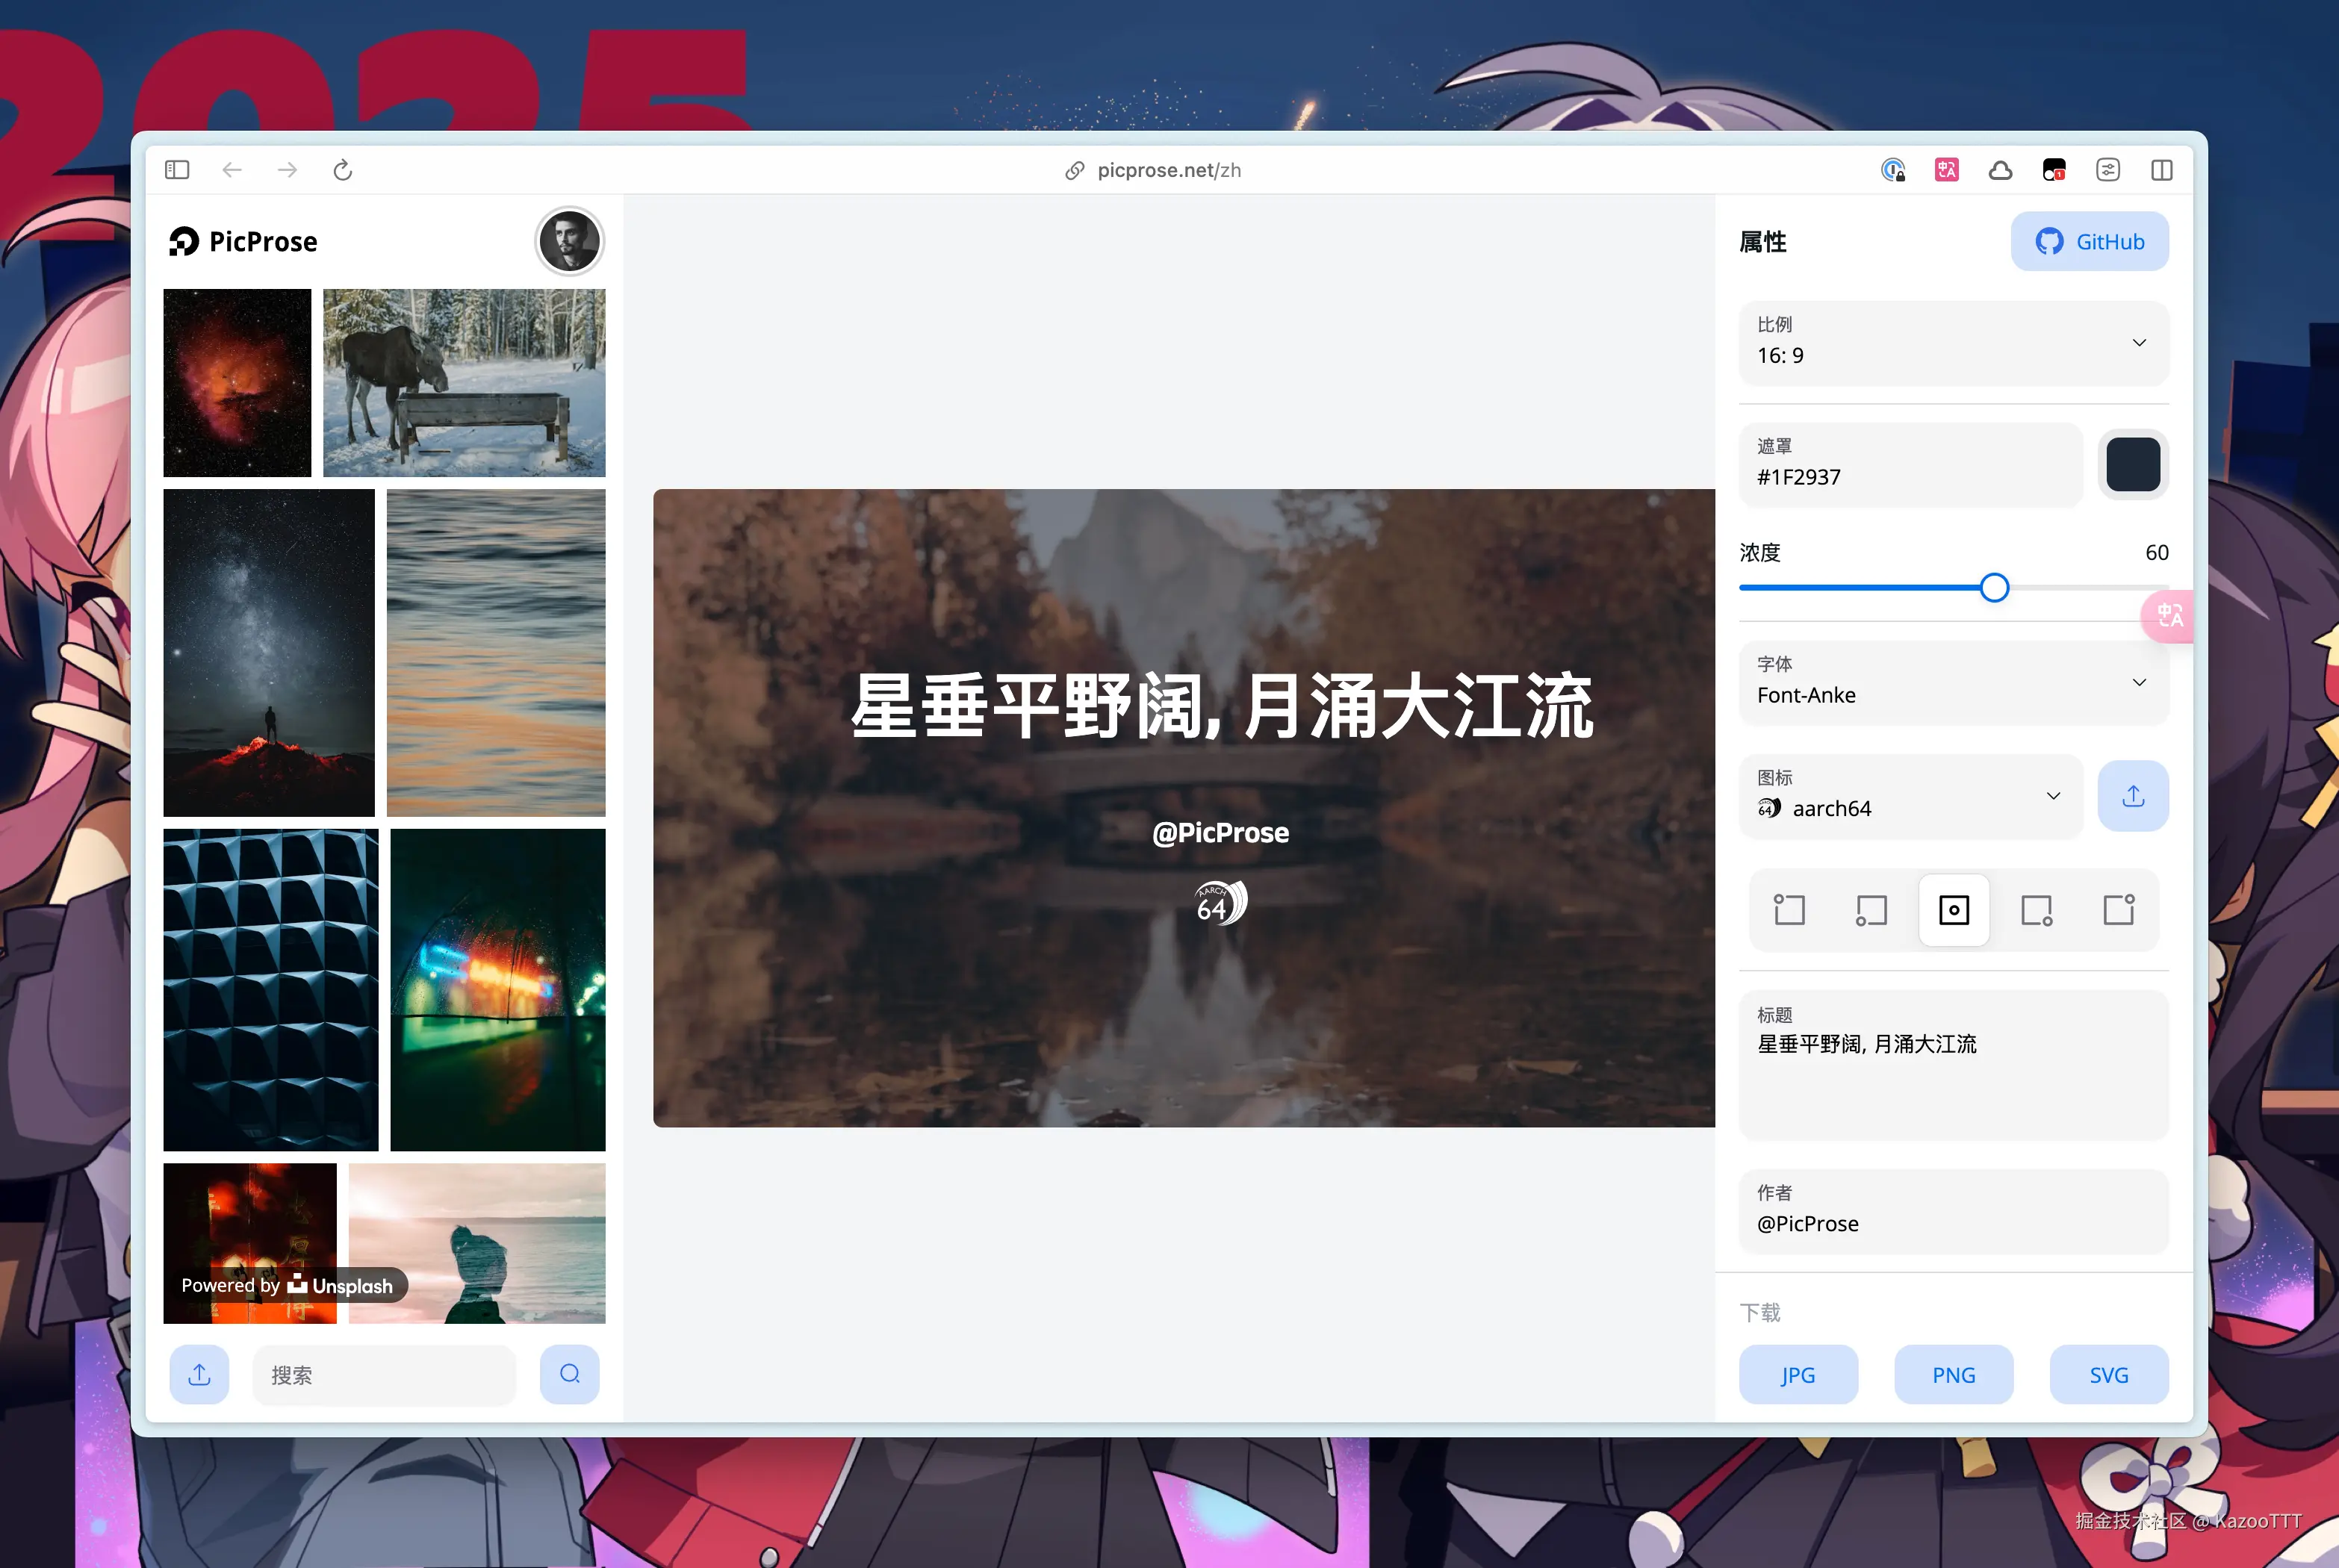Image resolution: width=2339 pixels, height=1568 pixels.
Task: Choose JPG as the download format
Action: point(1798,1374)
